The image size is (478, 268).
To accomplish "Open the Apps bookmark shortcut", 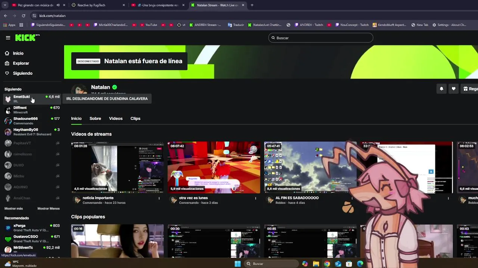I will click(9, 25).
